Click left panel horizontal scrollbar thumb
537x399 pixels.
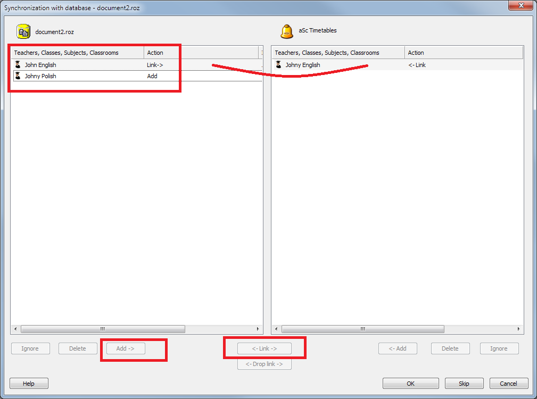click(102, 329)
